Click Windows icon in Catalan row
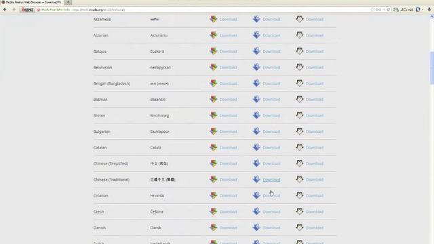 pos(213,148)
